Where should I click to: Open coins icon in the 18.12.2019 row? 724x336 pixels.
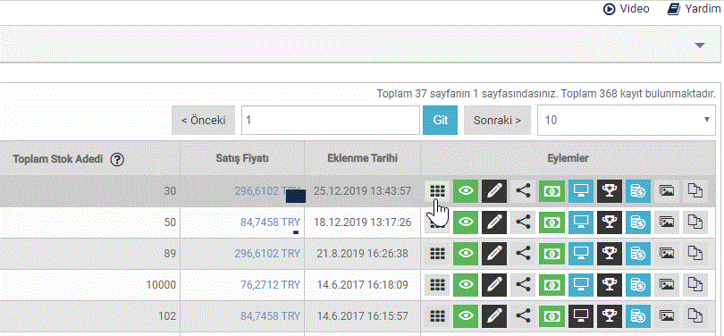[638, 222]
